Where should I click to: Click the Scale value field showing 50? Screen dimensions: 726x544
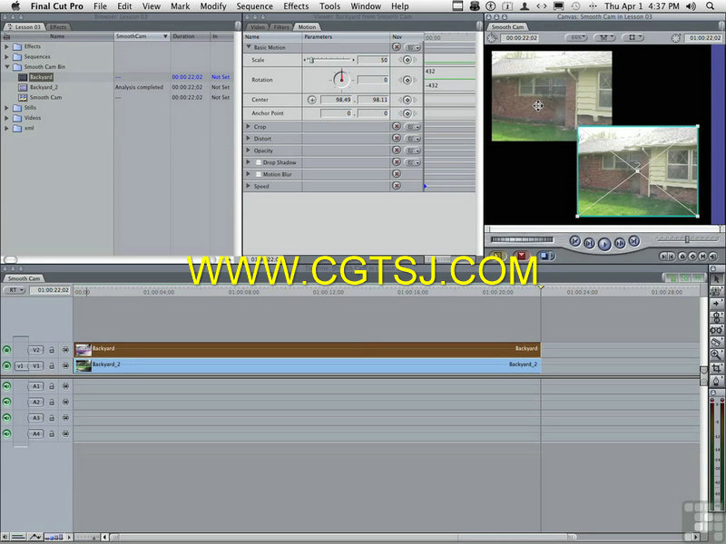pyautogui.click(x=373, y=60)
